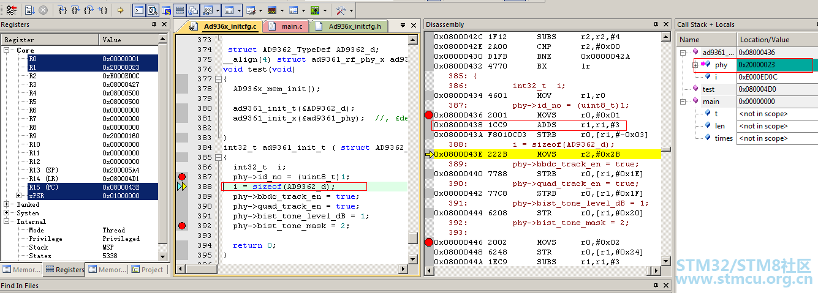
Task: Click the Memory Windows toolbar icon
Action: (x=229, y=10)
